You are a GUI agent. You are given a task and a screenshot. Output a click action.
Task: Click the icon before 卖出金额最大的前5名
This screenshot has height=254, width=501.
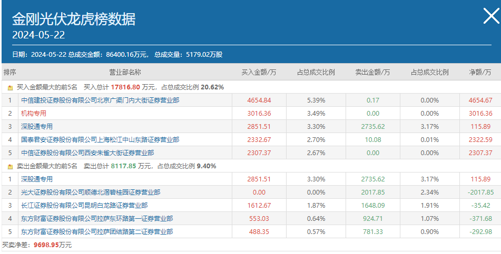[x=10, y=166]
